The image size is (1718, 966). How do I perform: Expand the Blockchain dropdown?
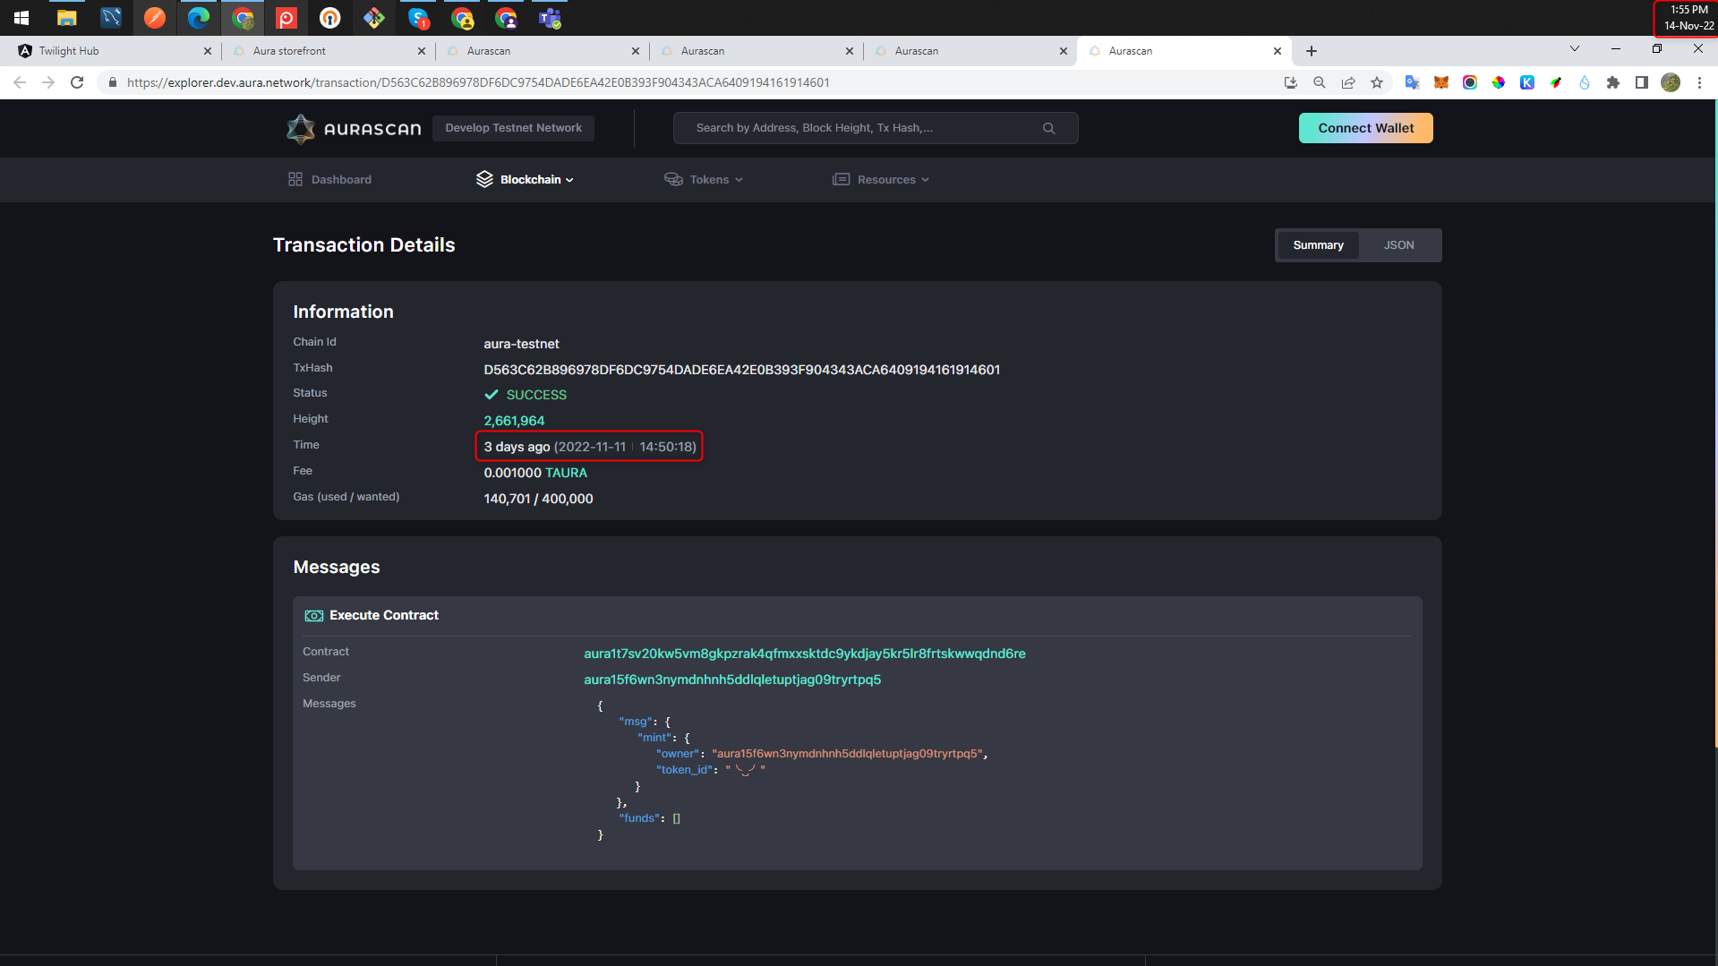[532, 179]
